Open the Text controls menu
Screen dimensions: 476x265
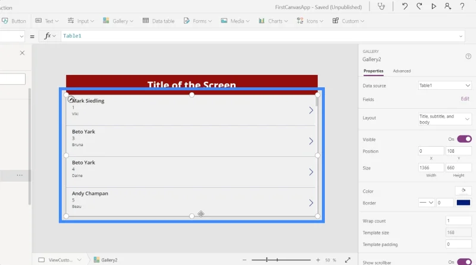click(x=47, y=21)
